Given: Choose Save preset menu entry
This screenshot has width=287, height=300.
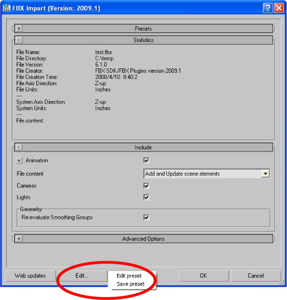Looking at the screenshot, I should 130,284.
